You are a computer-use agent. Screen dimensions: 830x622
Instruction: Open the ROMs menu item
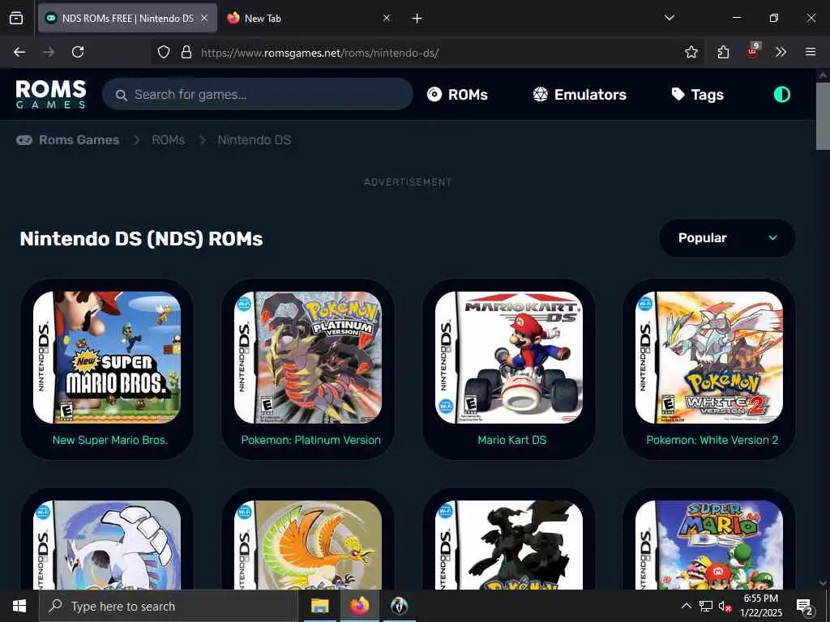[x=457, y=95]
